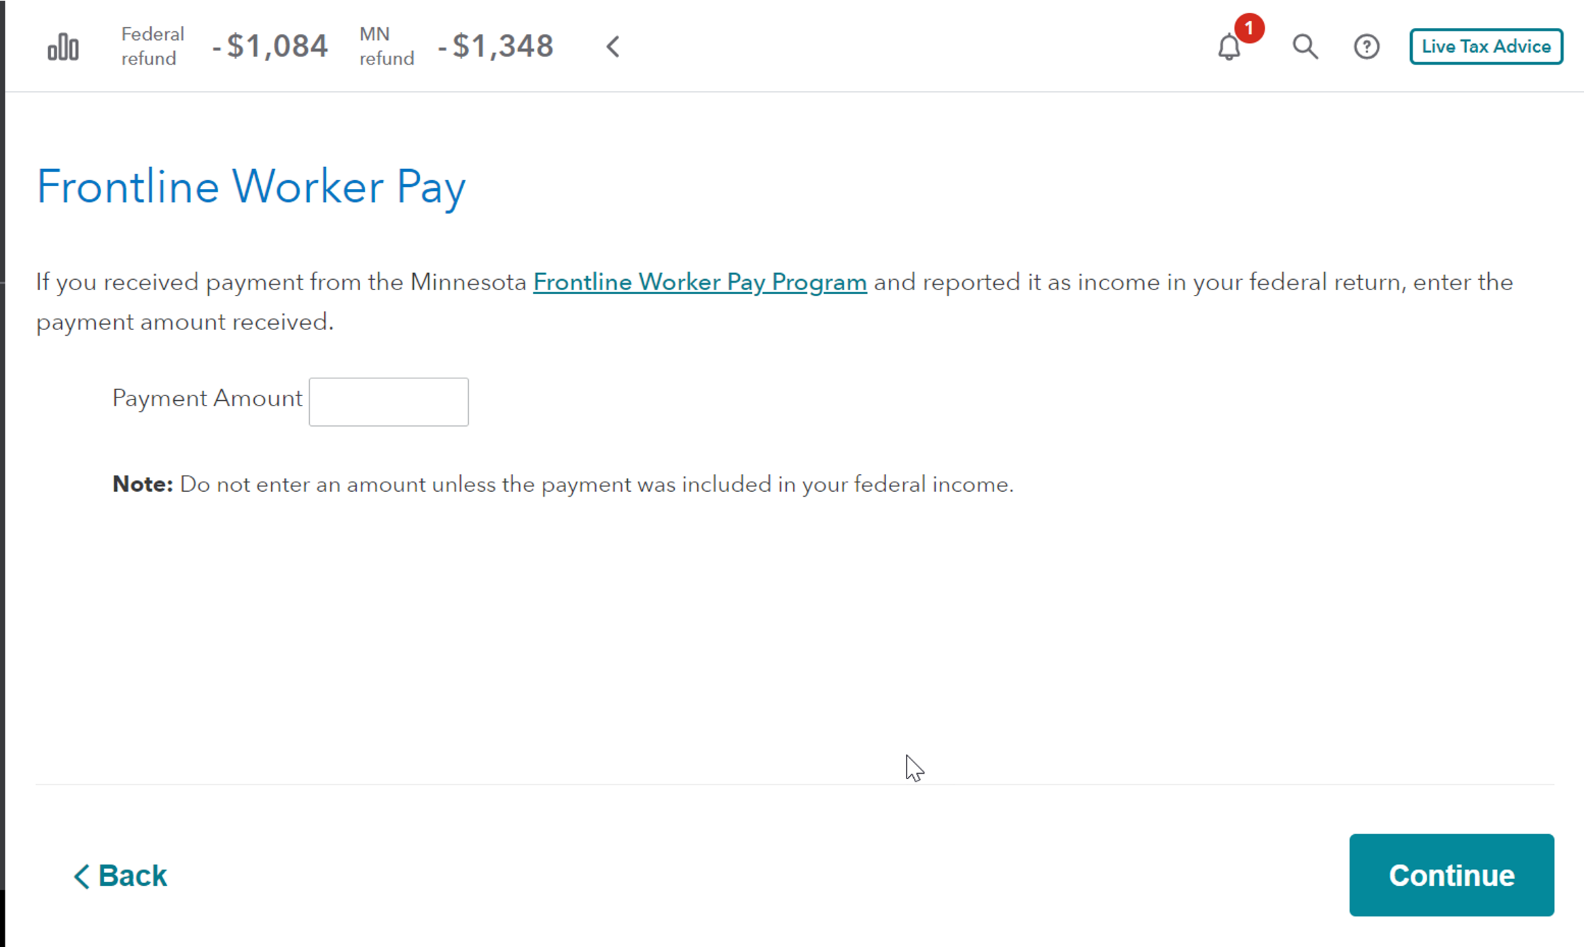
Task: Click the Frontline Worker Pay heading
Action: coord(251,187)
